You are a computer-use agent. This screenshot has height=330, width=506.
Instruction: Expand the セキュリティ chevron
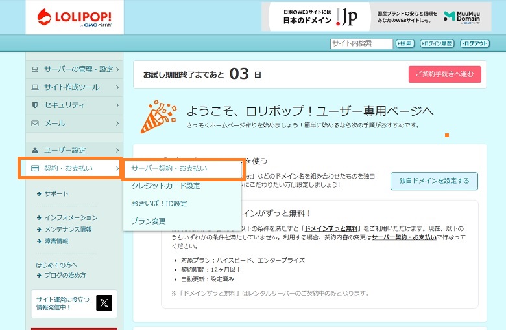(x=117, y=105)
